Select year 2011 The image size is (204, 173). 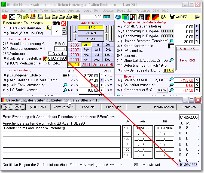coord(86,64)
